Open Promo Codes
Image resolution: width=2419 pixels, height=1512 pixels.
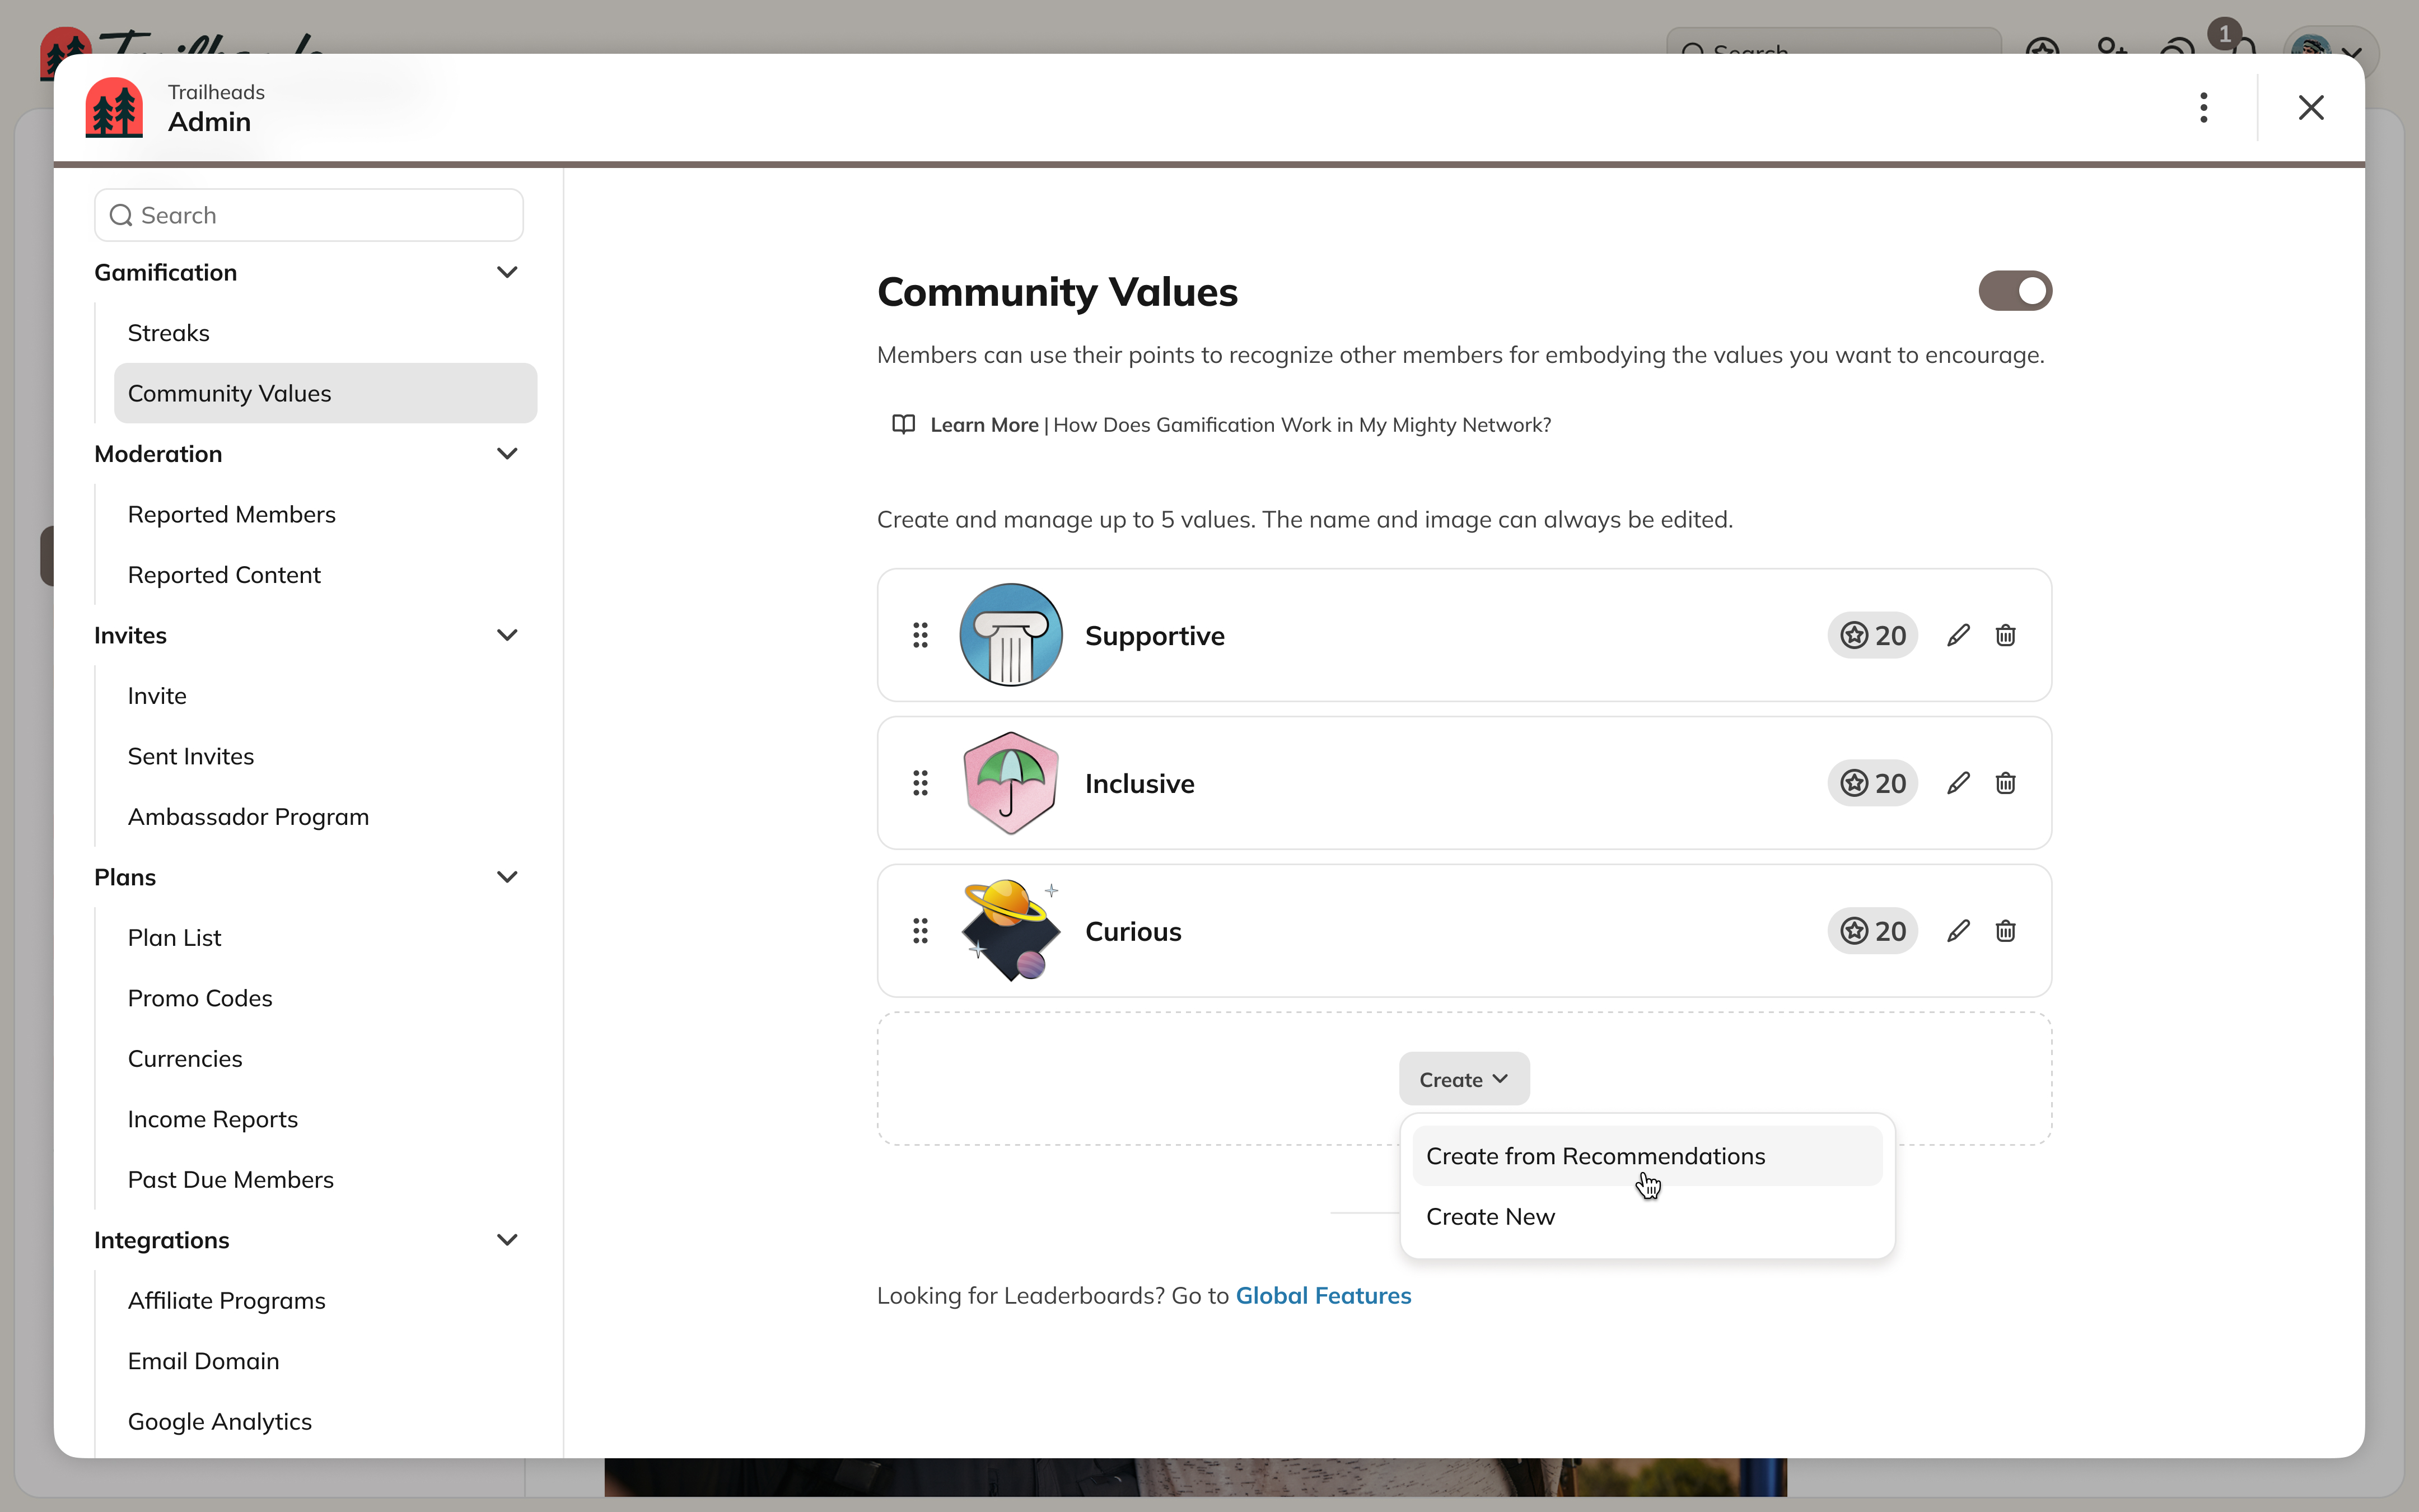pos(325,998)
